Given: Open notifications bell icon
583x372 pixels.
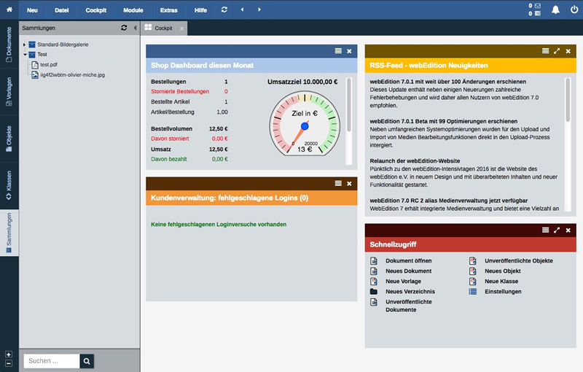Looking at the screenshot, I should click(x=555, y=10).
